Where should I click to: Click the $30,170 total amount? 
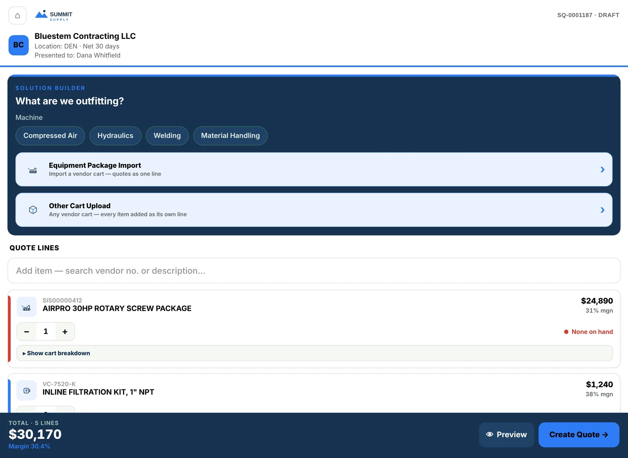pos(35,434)
